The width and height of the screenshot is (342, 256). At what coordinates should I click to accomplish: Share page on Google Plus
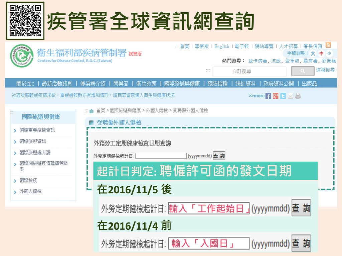pos(276,96)
